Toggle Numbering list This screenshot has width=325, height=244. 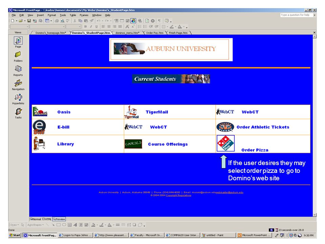coord(139,26)
